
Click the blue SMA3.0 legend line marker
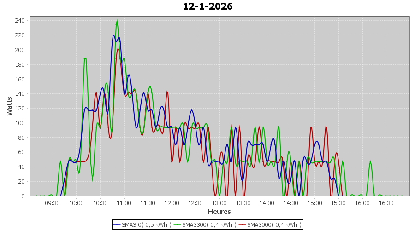point(117,224)
